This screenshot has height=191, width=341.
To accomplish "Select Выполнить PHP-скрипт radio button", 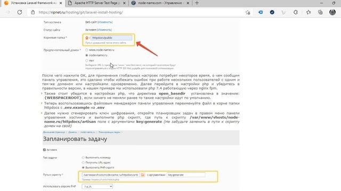I will (x=83, y=168).
